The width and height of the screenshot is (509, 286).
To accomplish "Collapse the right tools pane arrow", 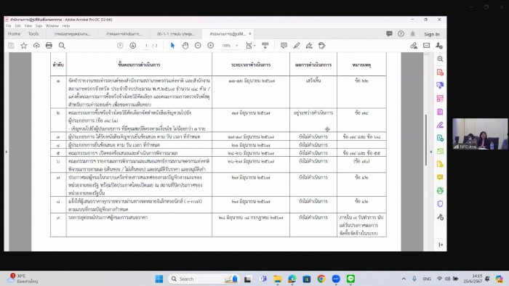I will click(430, 152).
